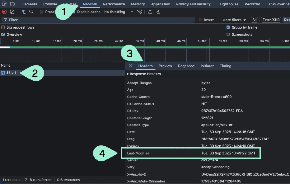Open the No throttling dropdown
This screenshot has width=290, height=184.
point(118,12)
